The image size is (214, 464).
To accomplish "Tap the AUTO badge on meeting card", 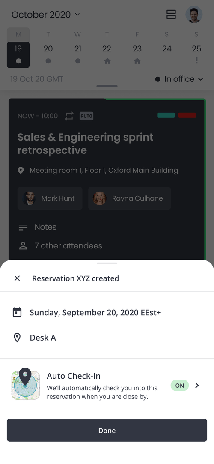I will click(x=86, y=116).
